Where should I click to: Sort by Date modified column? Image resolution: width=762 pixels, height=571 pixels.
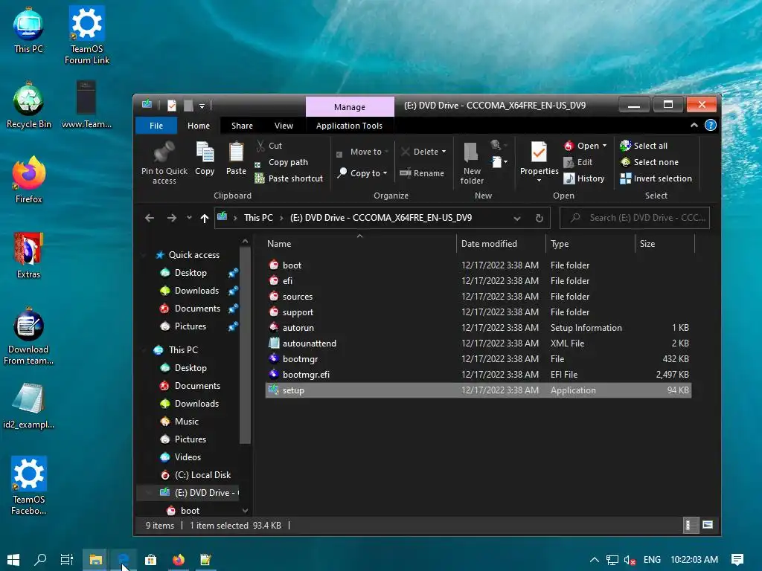(501, 244)
